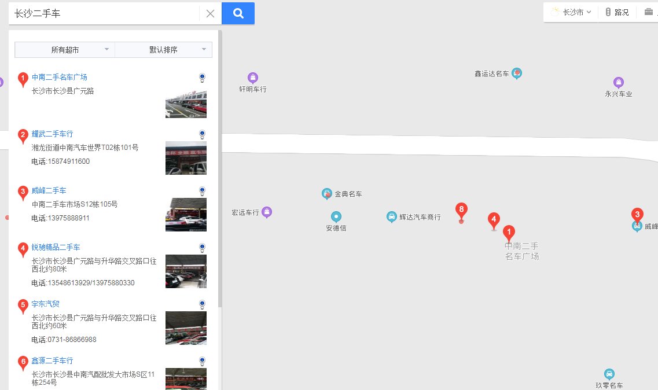Screen dimensions: 658x390
Task: Click the 玖零名车 car marker
Action: [x=609, y=374]
